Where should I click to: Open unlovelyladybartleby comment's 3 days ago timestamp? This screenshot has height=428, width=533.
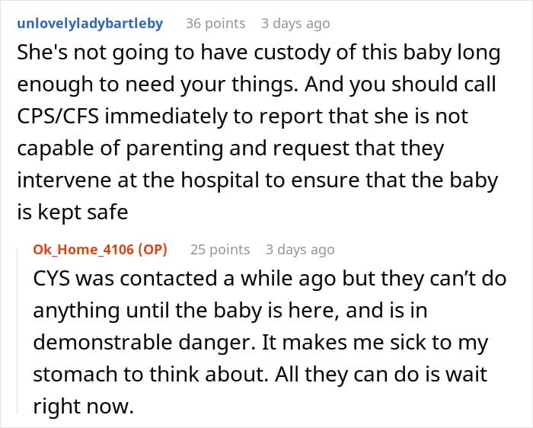pyautogui.click(x=295, y=24)
